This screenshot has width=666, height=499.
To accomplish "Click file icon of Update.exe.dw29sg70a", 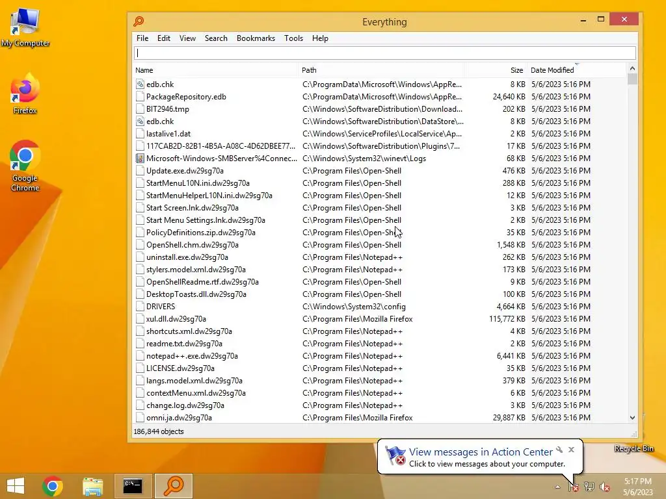I will tap(140, 171).
